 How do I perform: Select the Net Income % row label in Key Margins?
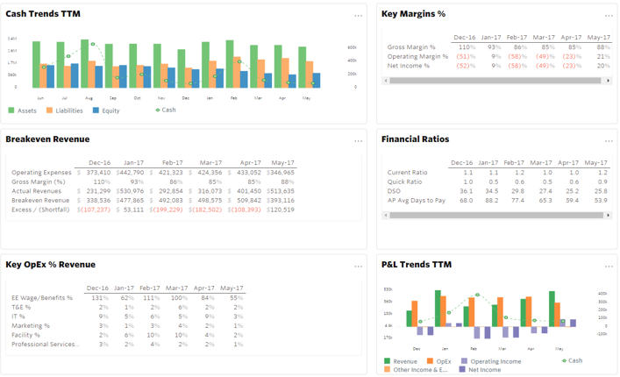tap(409, 66)
